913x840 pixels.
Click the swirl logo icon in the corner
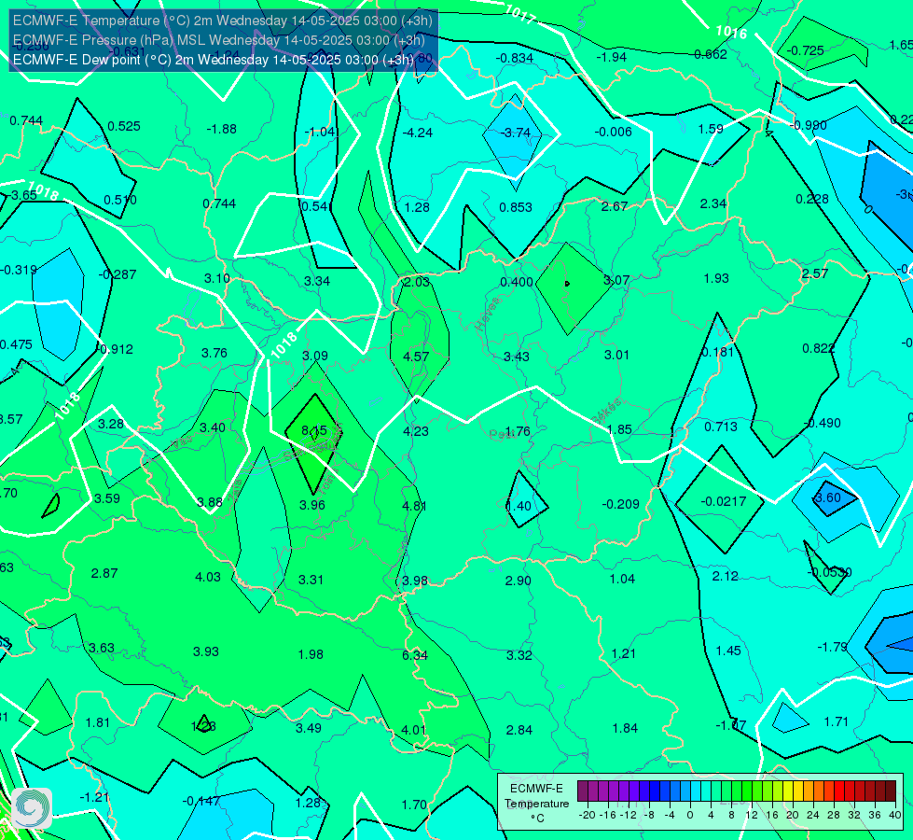click(x=32, y=808)
